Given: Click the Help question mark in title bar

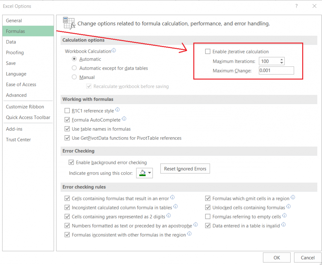Looking at the screenshot, I should (297, 6).
